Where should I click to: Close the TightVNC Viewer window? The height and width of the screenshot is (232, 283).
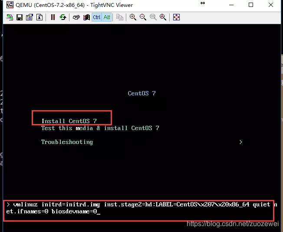coord(271,5)
